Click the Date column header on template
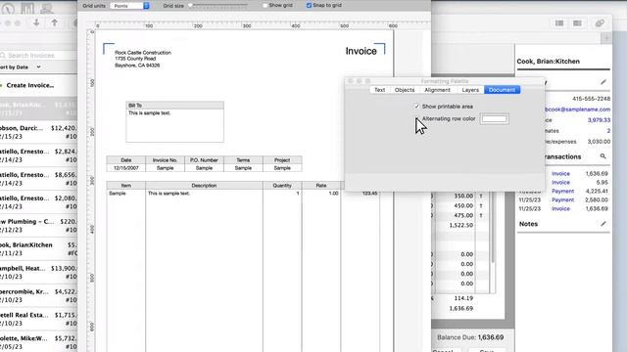Viewport: 627px width, 352px height. [x=126, y=160]
